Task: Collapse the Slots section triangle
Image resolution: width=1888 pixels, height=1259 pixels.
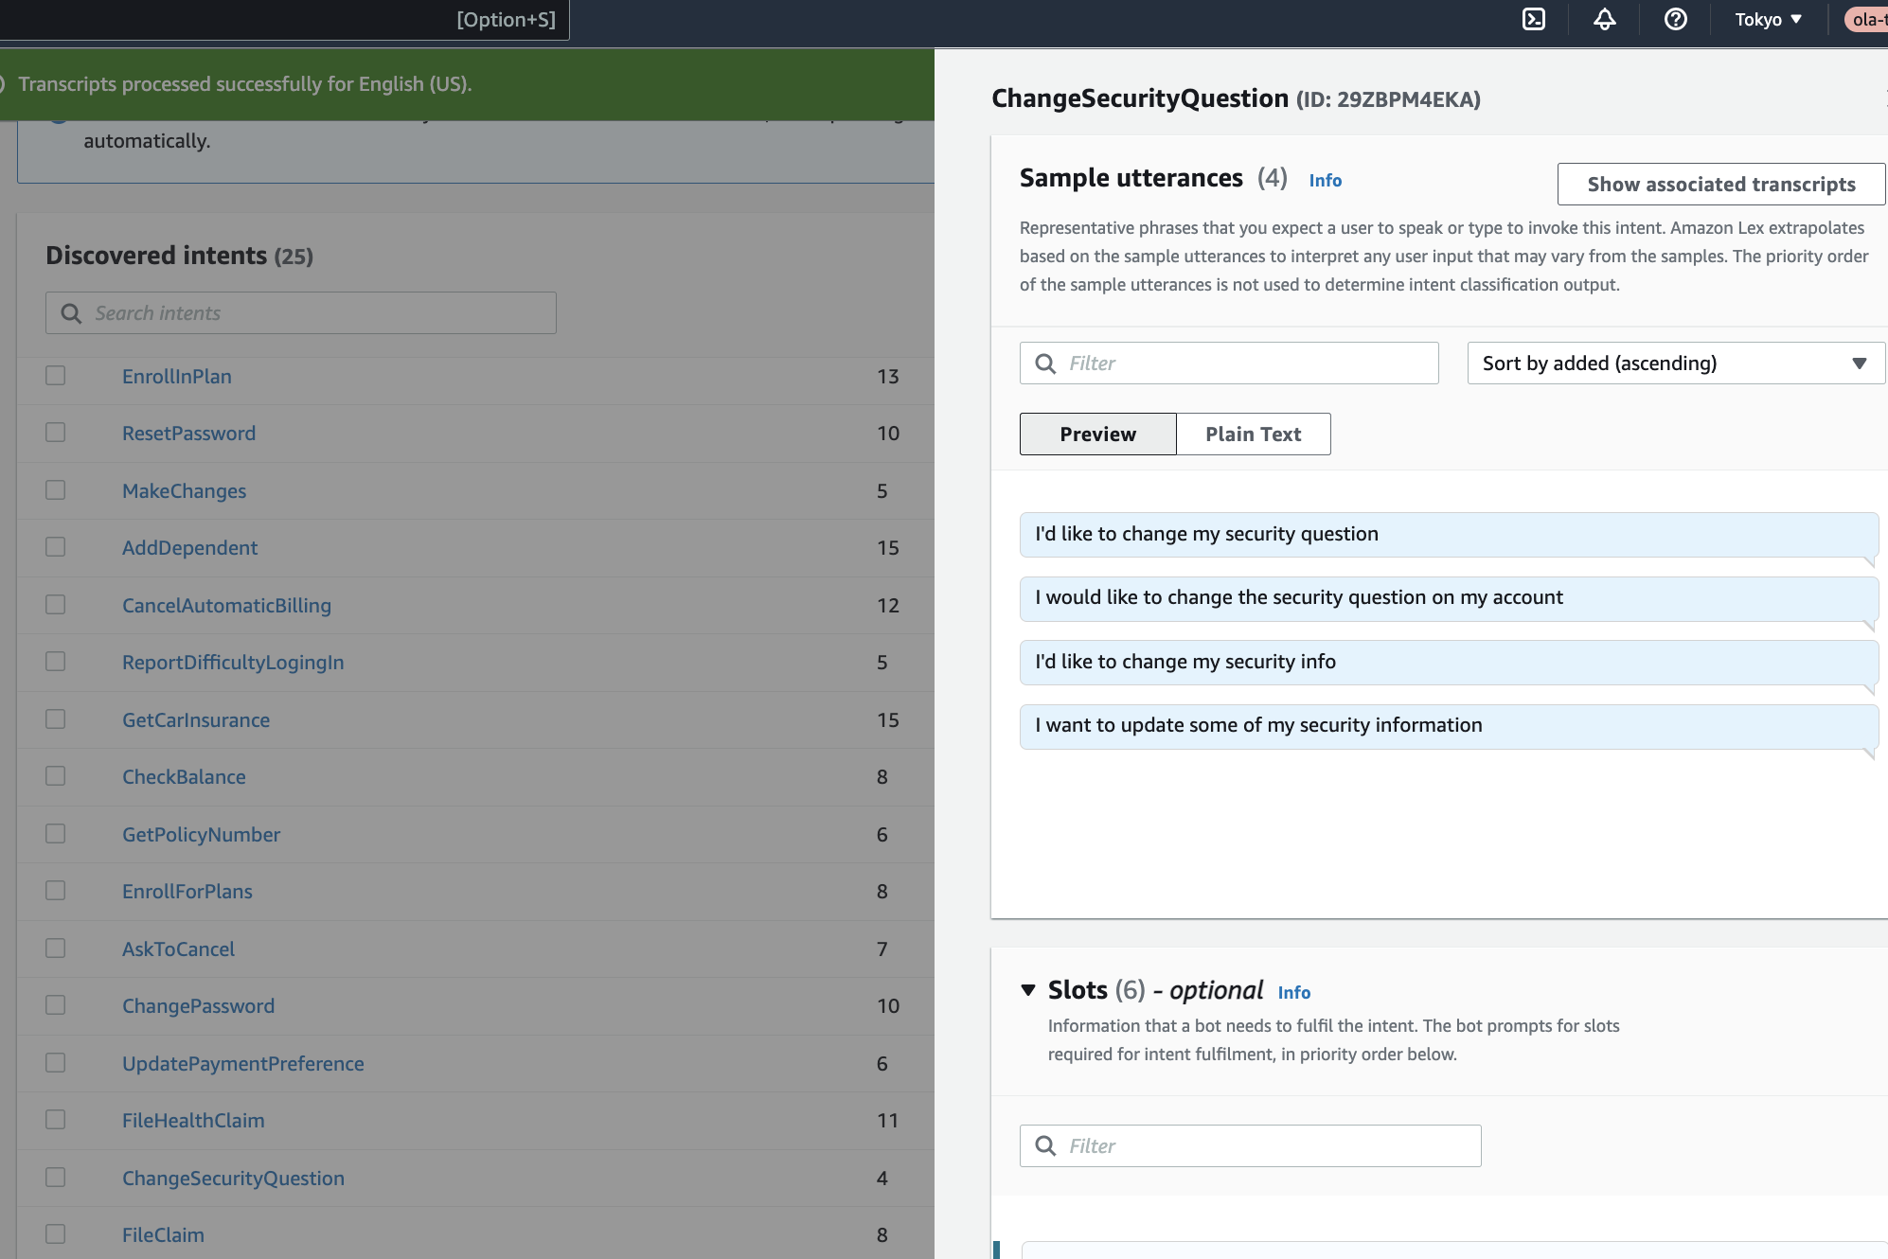Action: click(x=1028, y=990)
